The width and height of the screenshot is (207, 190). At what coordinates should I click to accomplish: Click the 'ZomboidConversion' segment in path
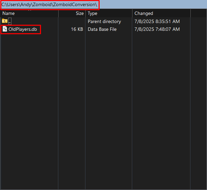click(77, 5)
